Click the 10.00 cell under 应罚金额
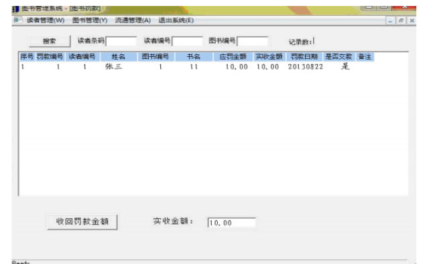This screenshot has width=437, height=264. (237, 67)
